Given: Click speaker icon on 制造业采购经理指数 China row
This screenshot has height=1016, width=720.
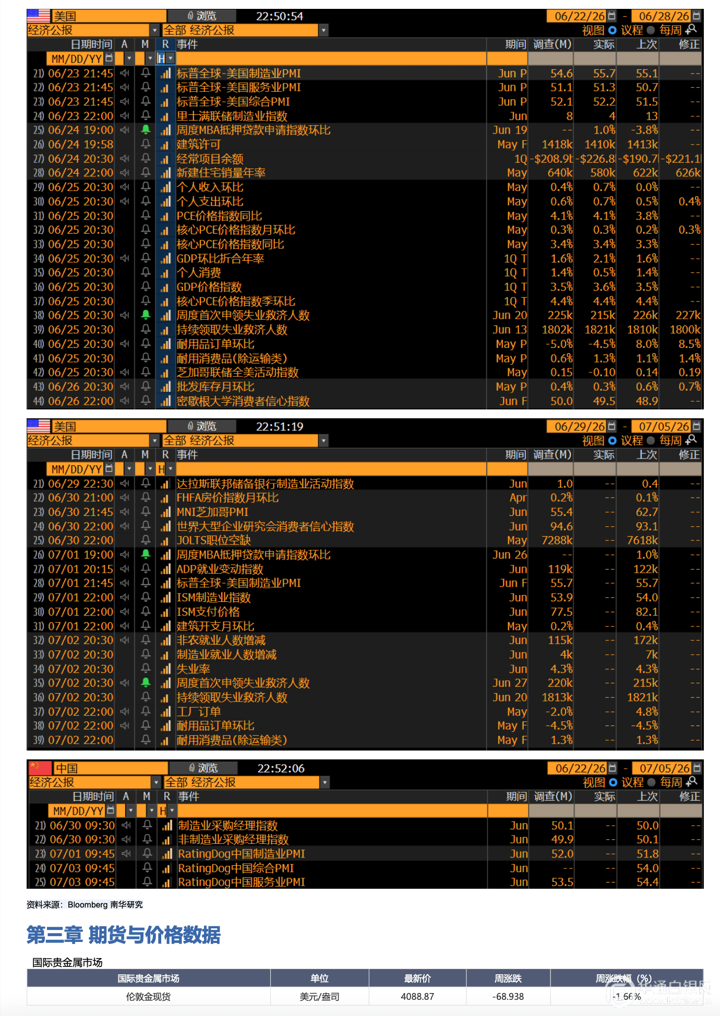Looking at the screenshot, I should (126, 826).
